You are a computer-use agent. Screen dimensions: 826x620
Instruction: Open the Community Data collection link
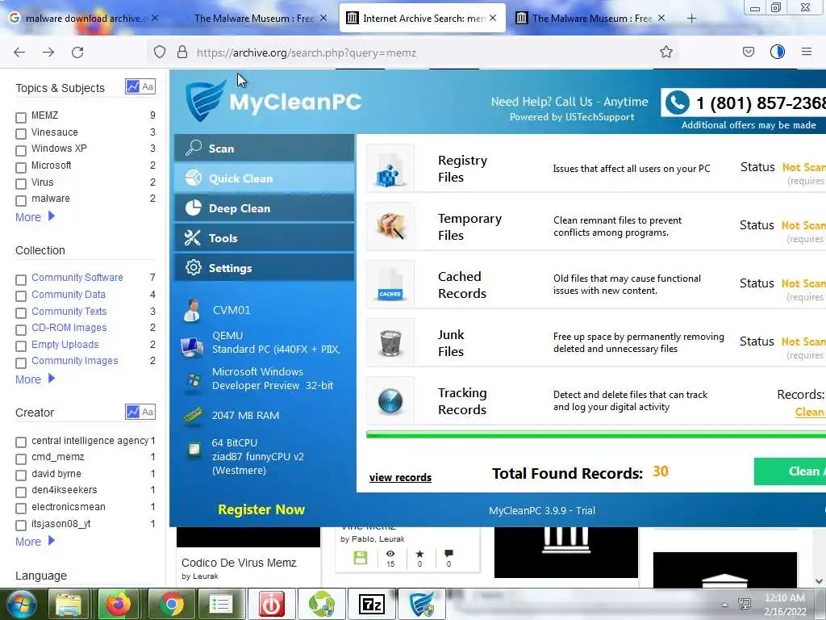[x=69, y=294]
